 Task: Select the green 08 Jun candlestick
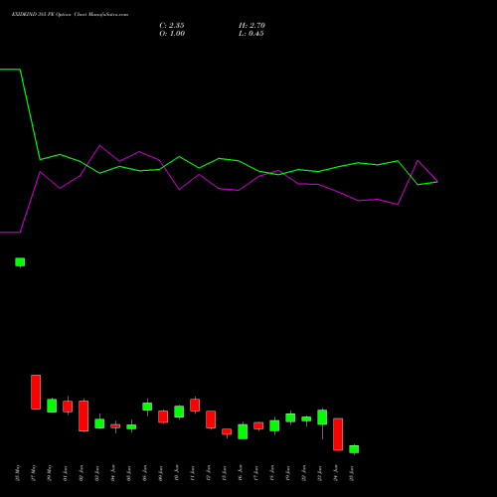click(147, 407)
